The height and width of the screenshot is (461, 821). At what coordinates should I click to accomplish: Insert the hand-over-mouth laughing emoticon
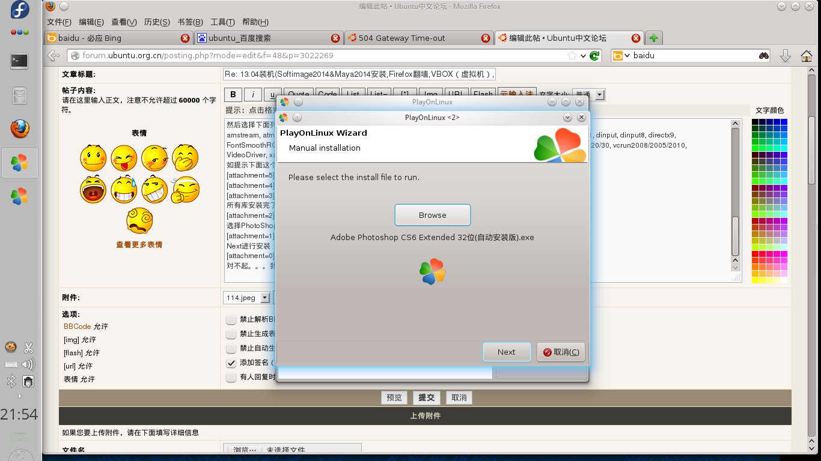186,157
